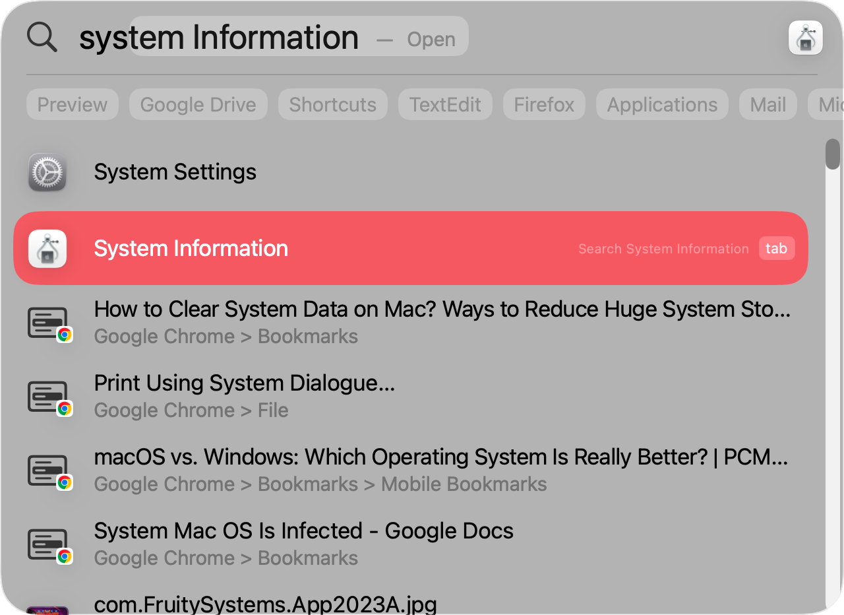This screenshot has width=844, height=615.
Task: Toggle the Mail results filter
Action: 768,104
